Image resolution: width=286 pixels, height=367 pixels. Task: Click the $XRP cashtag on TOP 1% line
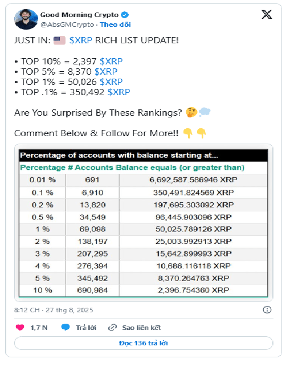pos(111,82)
